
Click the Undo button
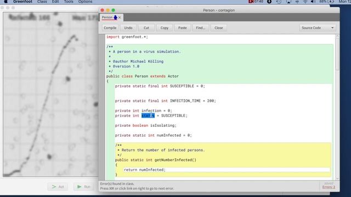click(x=128, y=28)
